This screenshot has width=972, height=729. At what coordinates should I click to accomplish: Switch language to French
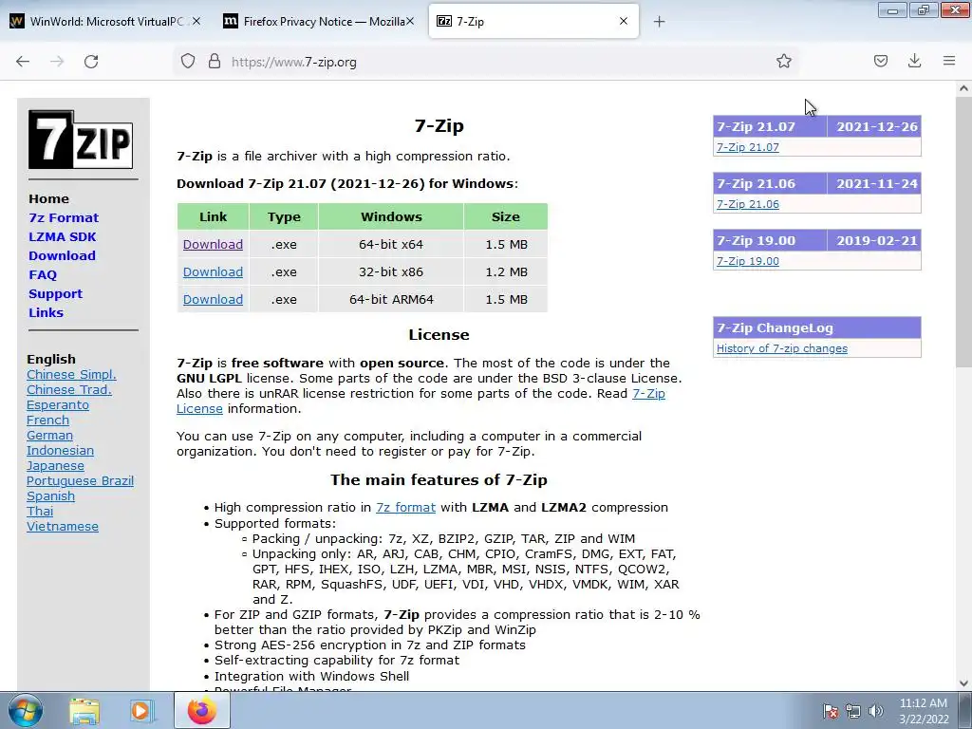point(47,421)
